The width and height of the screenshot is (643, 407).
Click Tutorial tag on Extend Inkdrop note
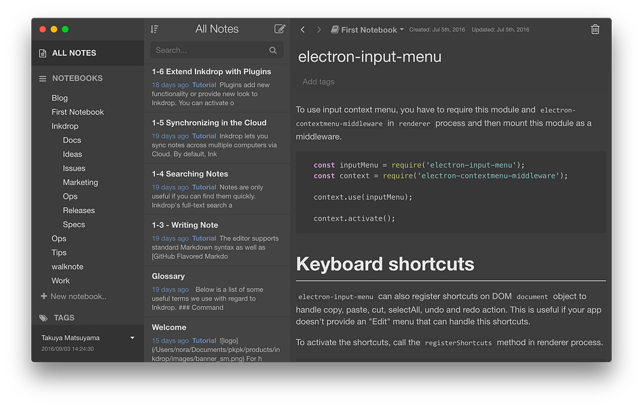pos(204,85)
